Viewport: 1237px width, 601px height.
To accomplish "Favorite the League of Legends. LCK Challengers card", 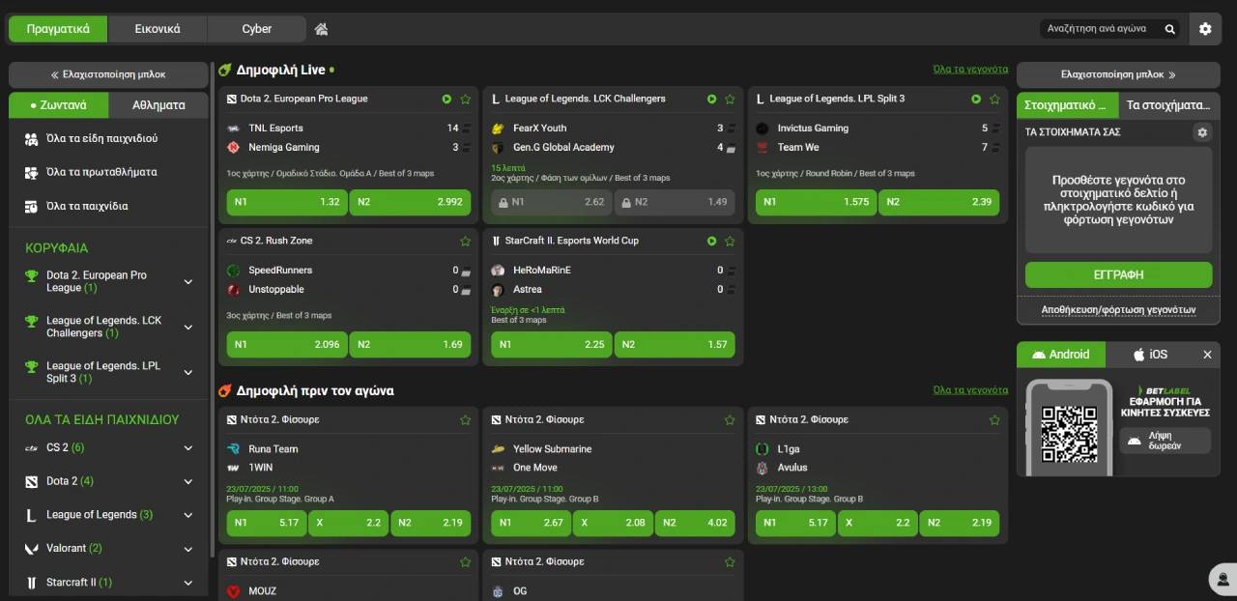I will 730,99.
